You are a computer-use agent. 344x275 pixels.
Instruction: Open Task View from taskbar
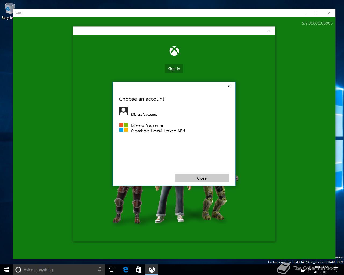coord(112,270)
